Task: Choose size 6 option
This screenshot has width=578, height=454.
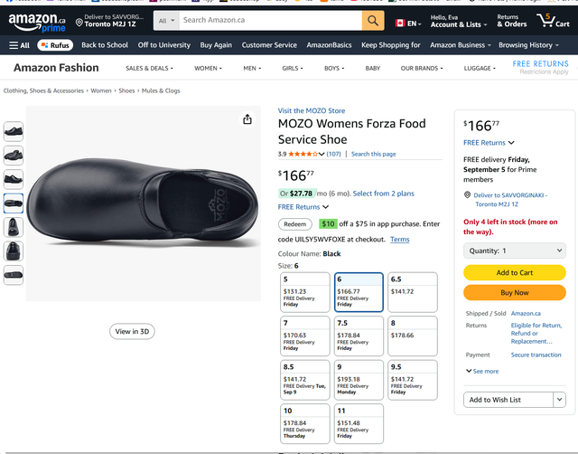Action: (x=359, y=292)
